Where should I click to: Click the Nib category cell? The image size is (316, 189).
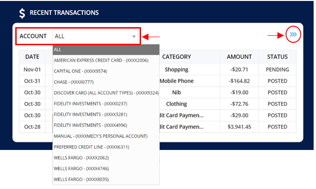point(176,92)
